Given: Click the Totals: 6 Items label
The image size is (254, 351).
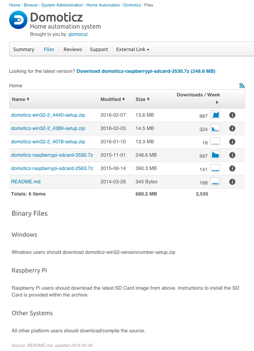Looking at the screenshot, I should tap(28, 194).
